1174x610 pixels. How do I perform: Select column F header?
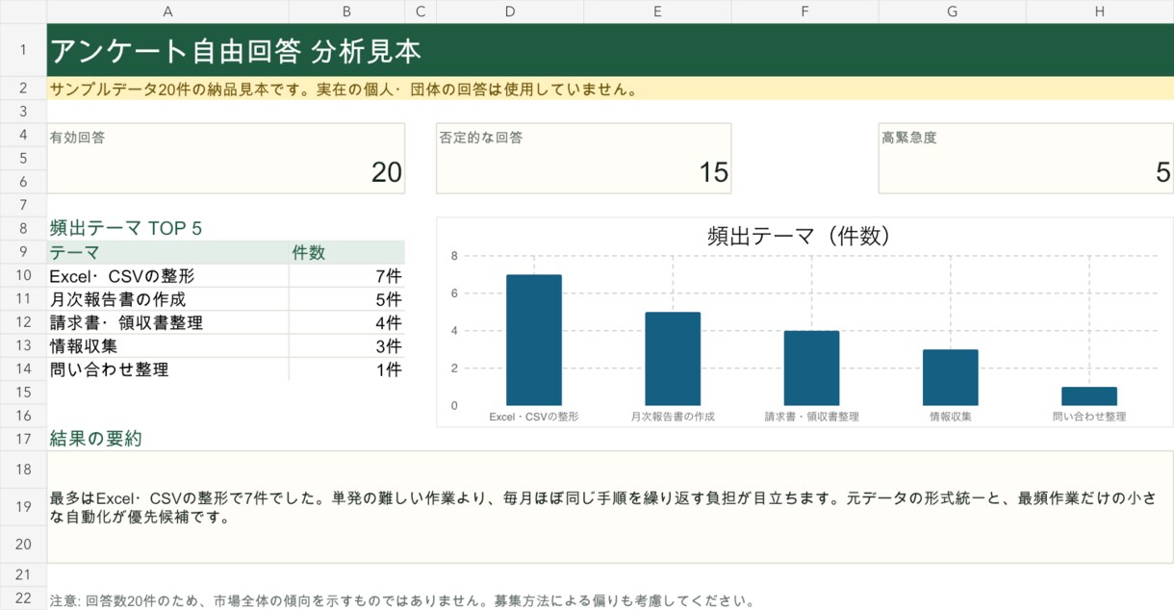804,12
